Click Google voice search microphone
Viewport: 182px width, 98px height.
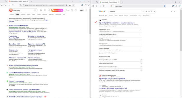[149, 11]
